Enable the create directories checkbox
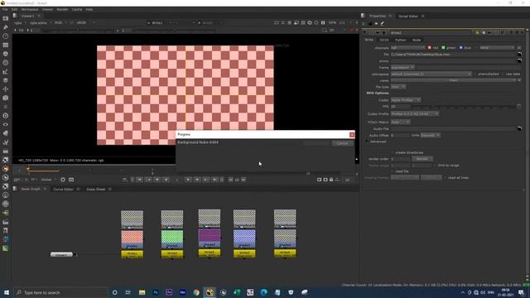 click(393, 152)
